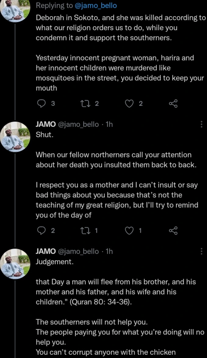Reply to the tweet mentioning Deborah in Sokoto
Image resolution: width=207 pixels, height=358 pixels.
[41, 104]
